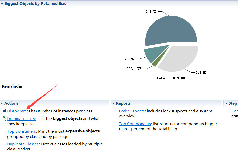Click the 3.8 MB pie label
Image resolution: width=238 pixels, height=153 pixels.
pyautogui.click(x=201, y=73)
